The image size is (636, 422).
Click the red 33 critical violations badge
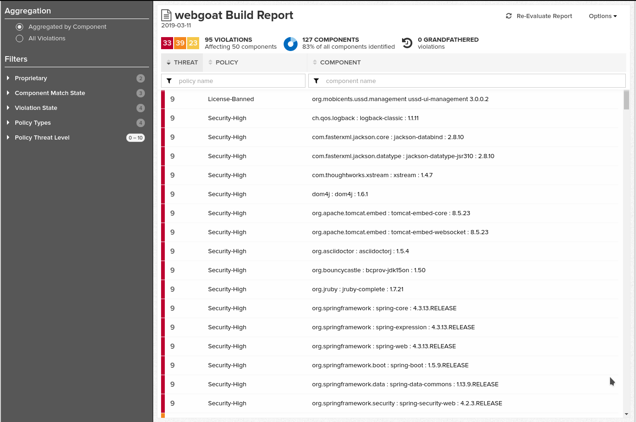coord(167,43)
